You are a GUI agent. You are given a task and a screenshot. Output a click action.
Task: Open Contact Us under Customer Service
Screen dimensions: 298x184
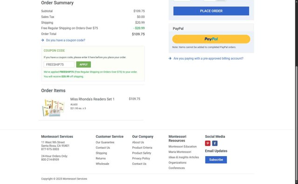103,148
